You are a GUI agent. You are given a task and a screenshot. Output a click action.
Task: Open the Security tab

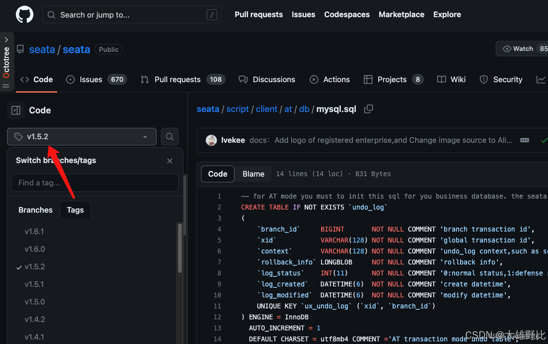(501, 80)
